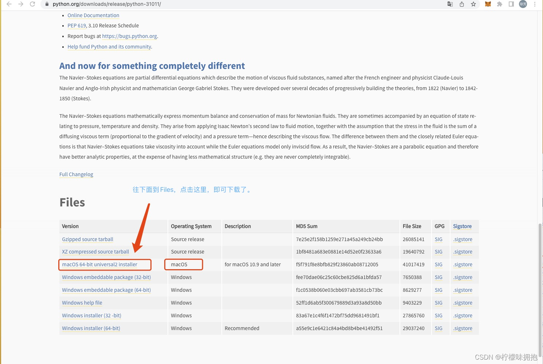Open the translate page icon
Image resolution: width=543 pixels, height=364 pixels.
pos(450,4)
